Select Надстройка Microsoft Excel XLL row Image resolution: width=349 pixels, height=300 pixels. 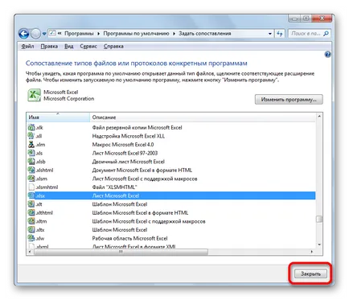pos(171,136)
